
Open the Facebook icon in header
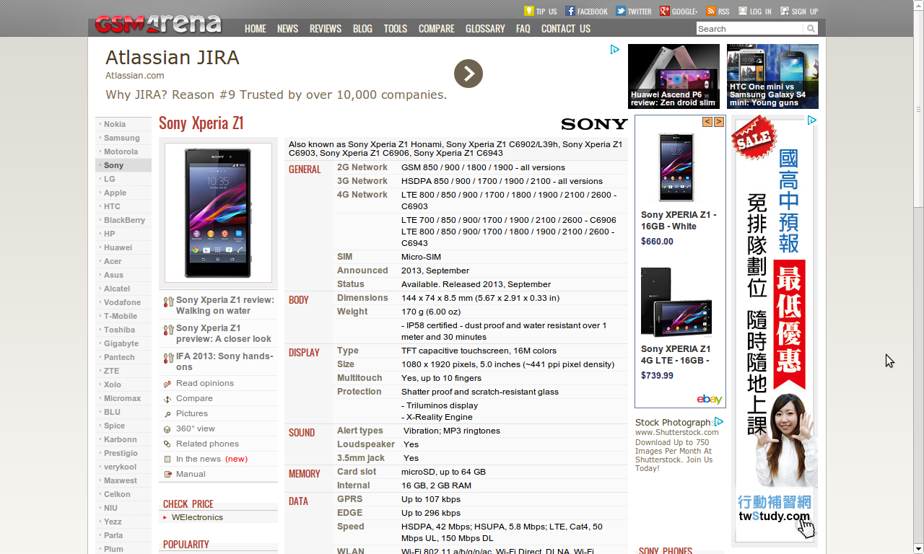[570, 11]
